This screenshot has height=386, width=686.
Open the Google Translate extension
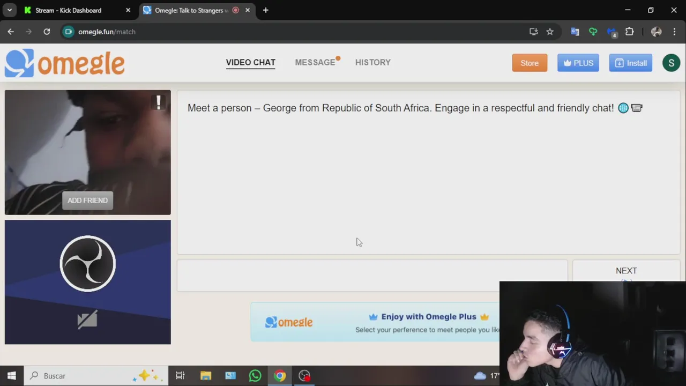tap(575, 32)
